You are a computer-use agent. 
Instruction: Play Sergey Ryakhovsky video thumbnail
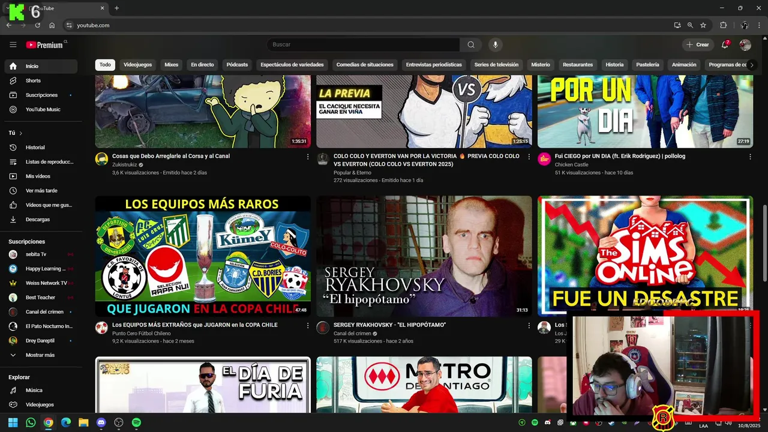pyautogui.click(x=424, y=256)
